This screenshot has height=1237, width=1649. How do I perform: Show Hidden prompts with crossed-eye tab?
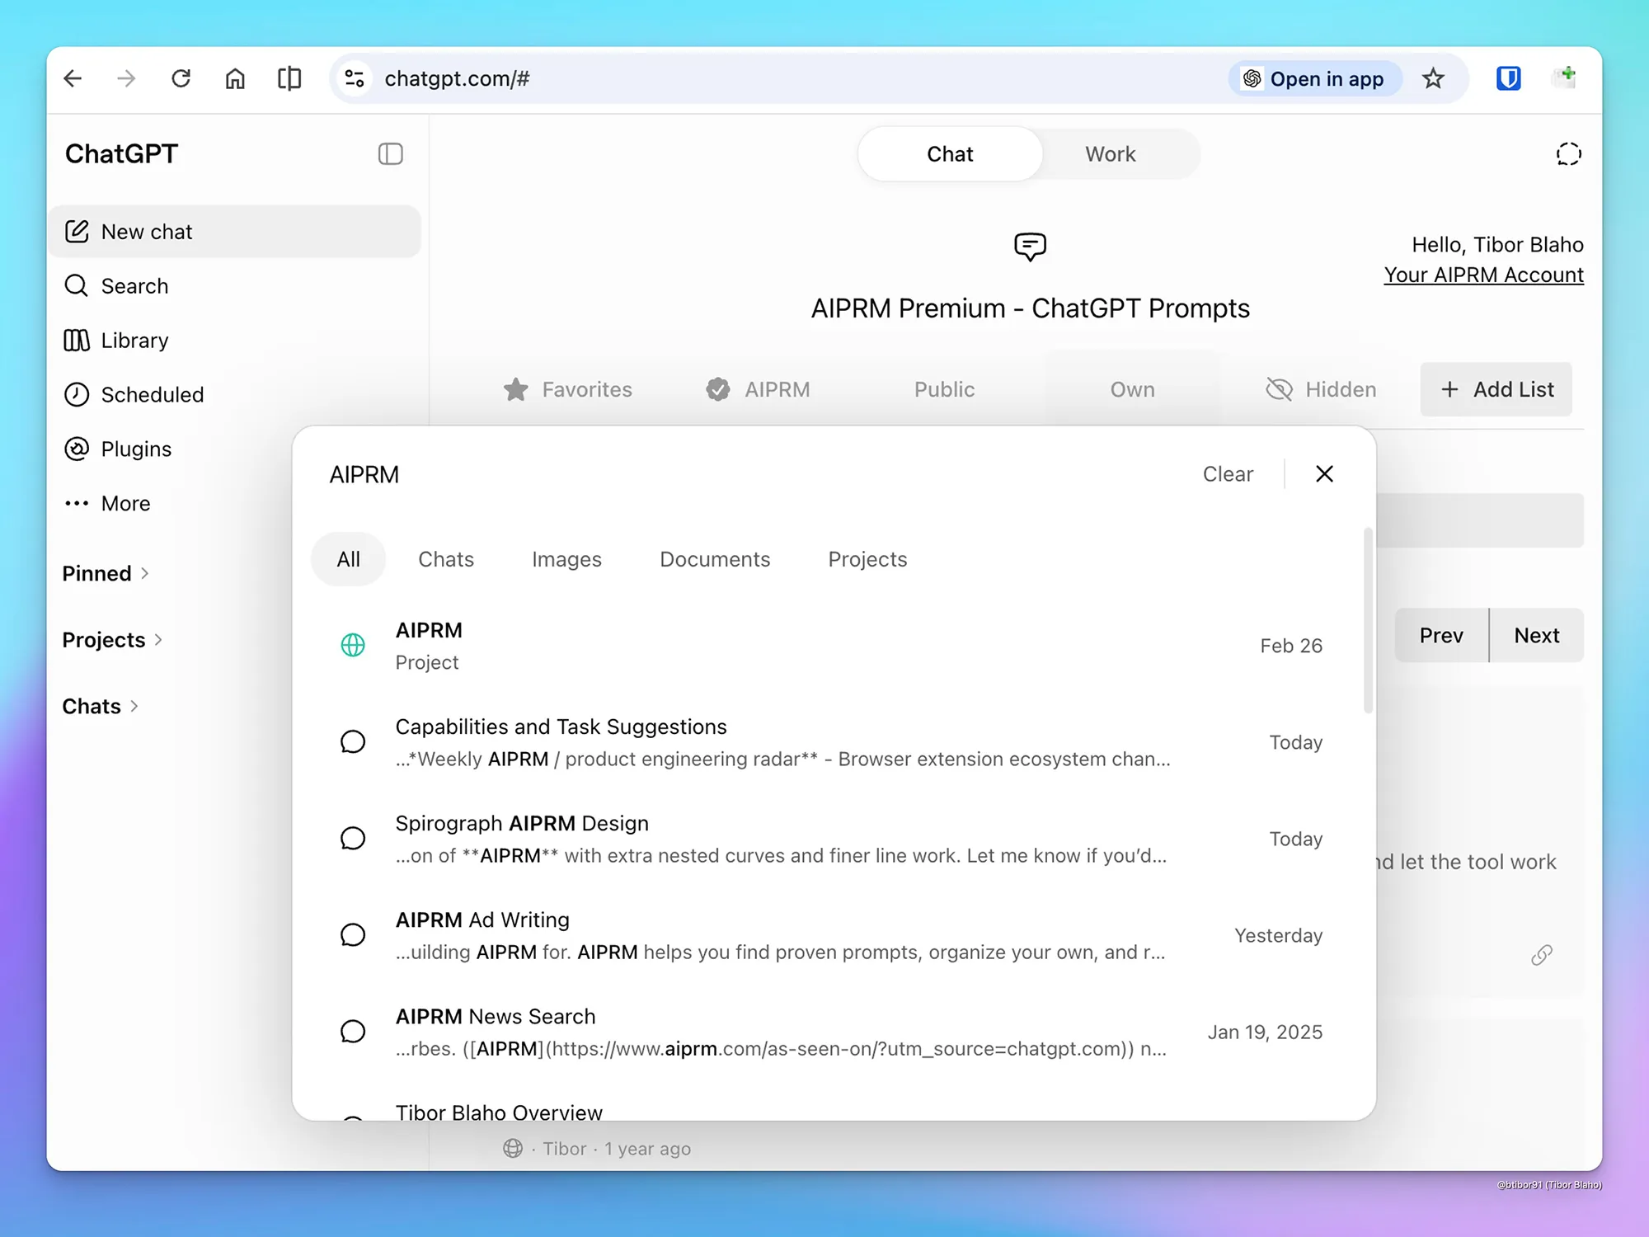tap(1321, 389)
